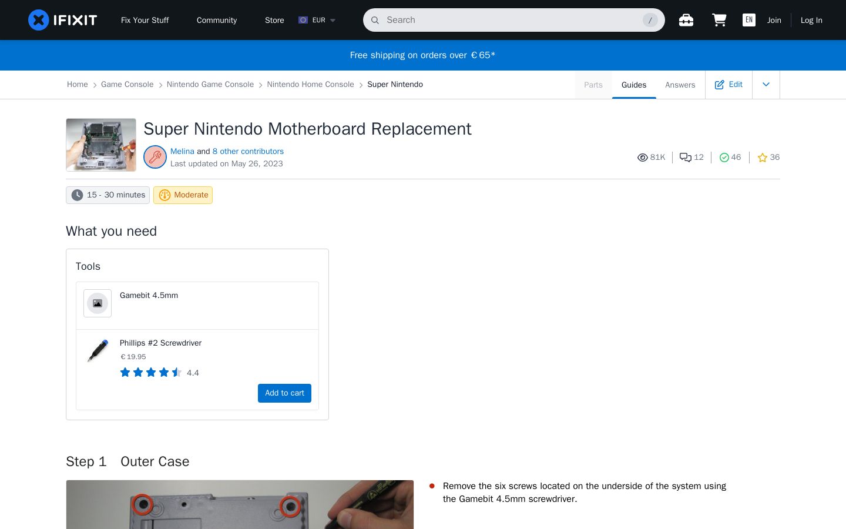846x529 pixels.
Task: Click the Phillips screwdriver product image
Action: pyautogui.click(x=98, y=351)
